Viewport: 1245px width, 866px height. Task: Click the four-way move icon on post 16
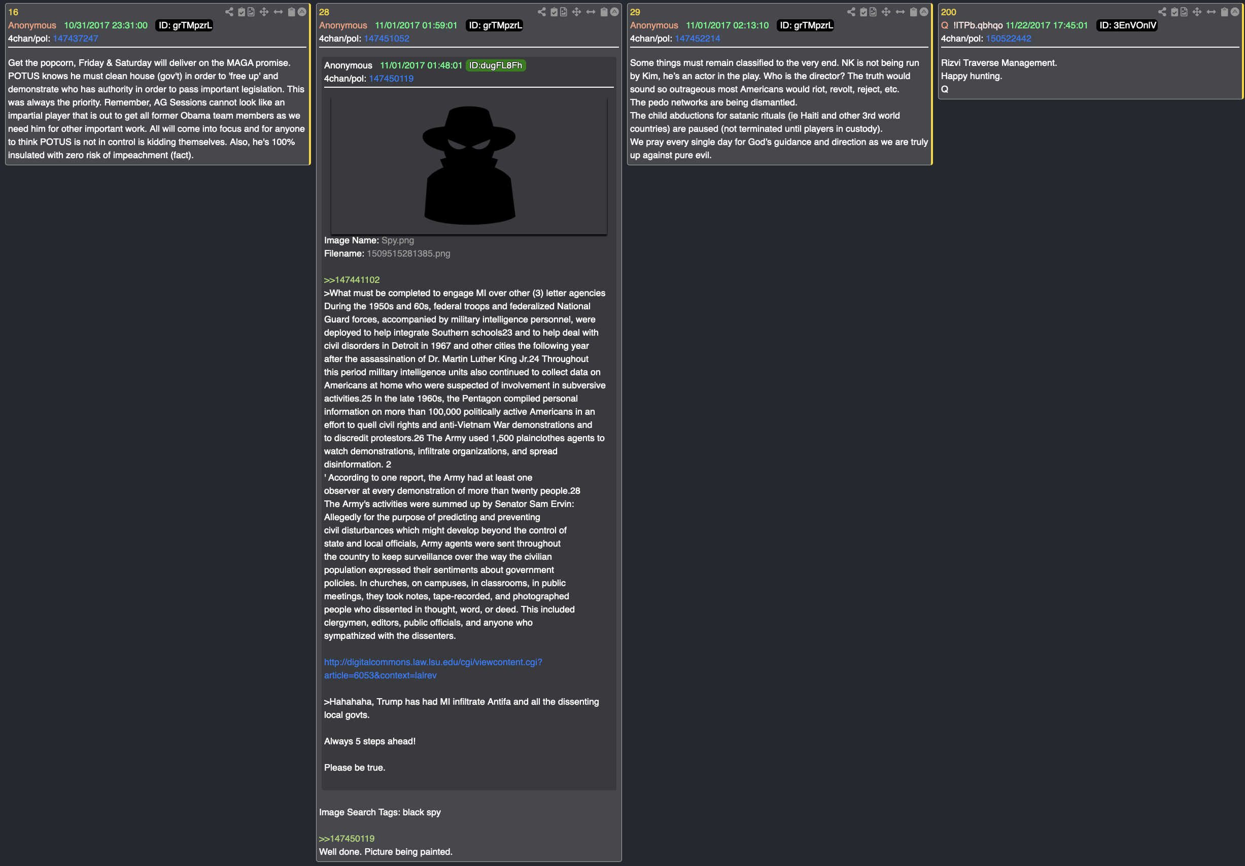click(x=264, y=12)
